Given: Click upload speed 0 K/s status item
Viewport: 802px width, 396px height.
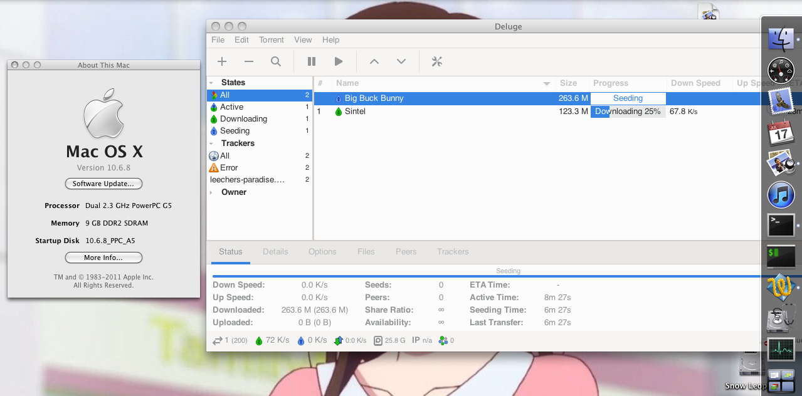Looking at the screenshot, I should 312,340.
